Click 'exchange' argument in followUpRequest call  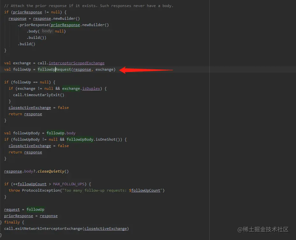click(104, 69)
